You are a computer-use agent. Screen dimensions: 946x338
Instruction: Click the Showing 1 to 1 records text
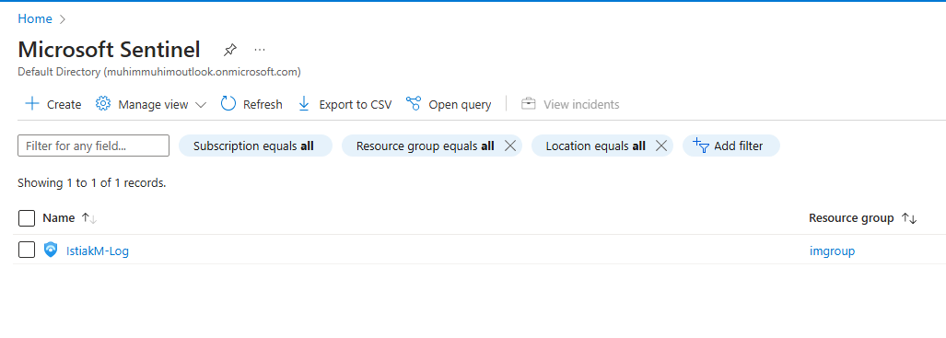click(x=92, y=182)
